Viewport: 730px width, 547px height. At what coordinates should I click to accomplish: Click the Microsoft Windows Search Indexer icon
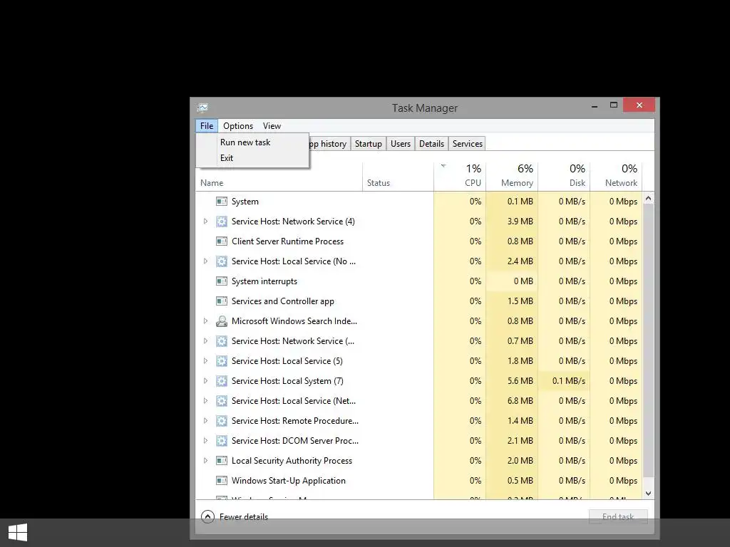point(222,321)
